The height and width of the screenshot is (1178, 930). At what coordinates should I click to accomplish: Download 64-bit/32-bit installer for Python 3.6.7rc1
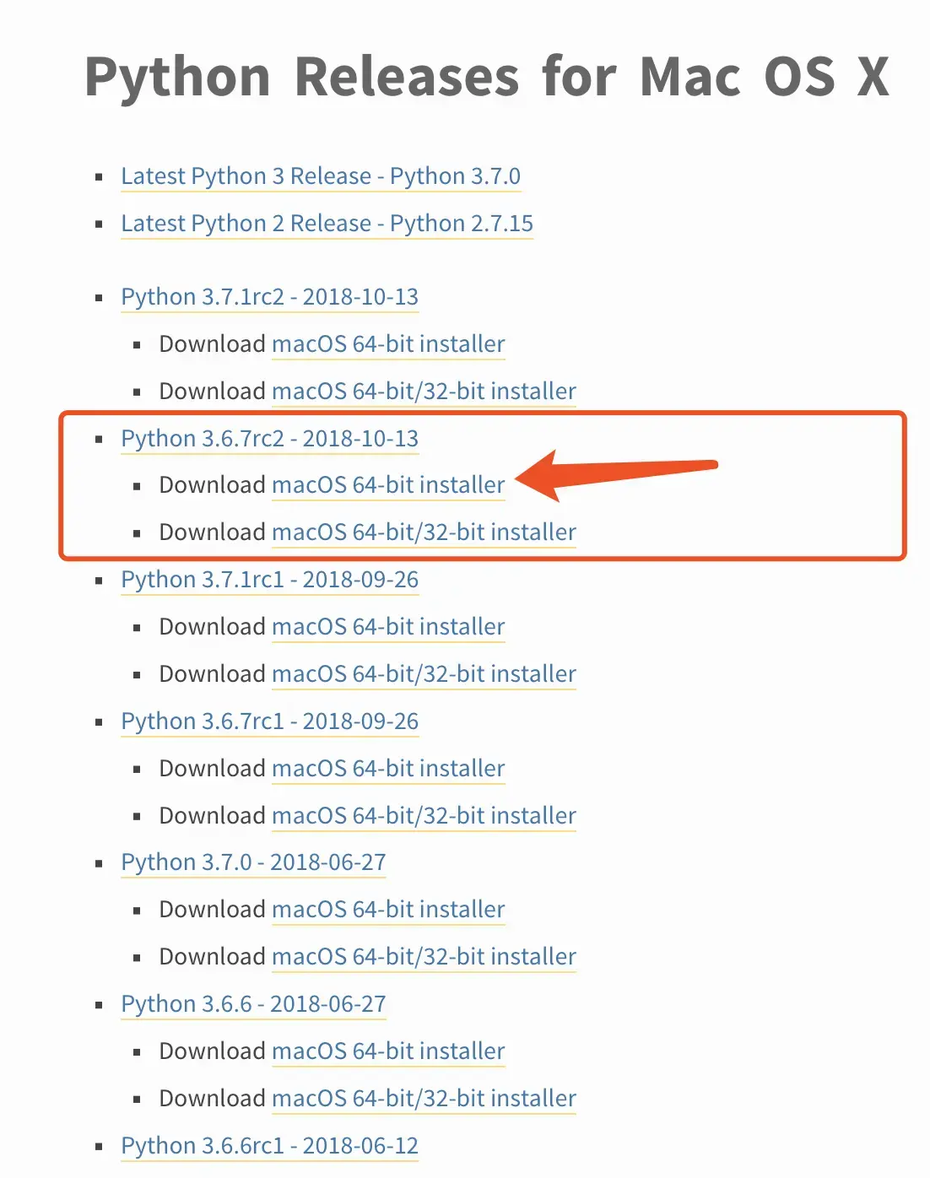pyautogui.click(x=424, y=816)
